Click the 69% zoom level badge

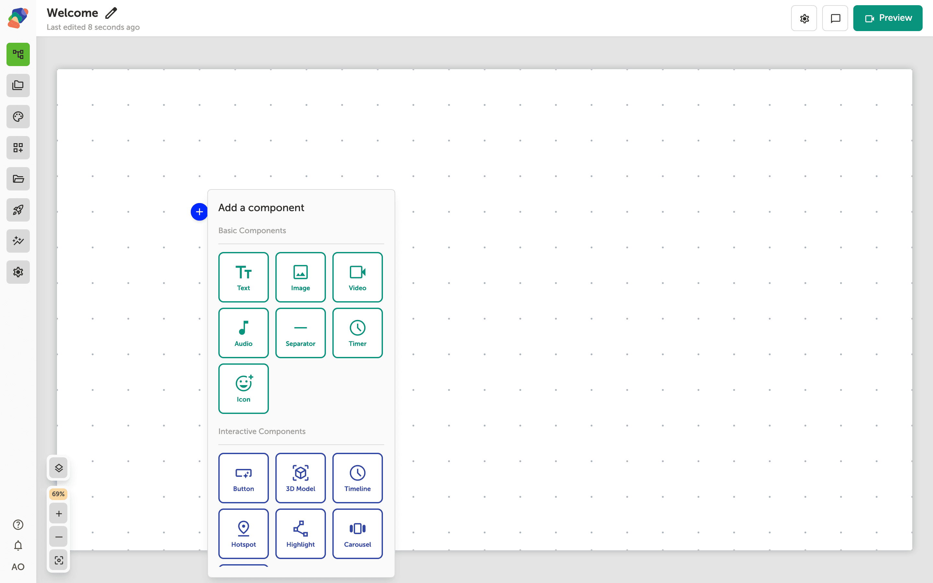(x=58, y=494)
